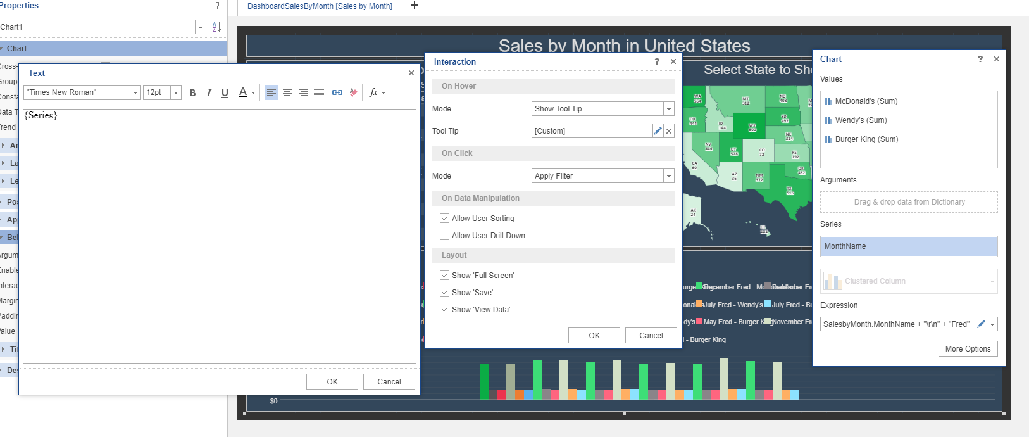
Task: Open the font size dropdown
Action: (176, 92)
